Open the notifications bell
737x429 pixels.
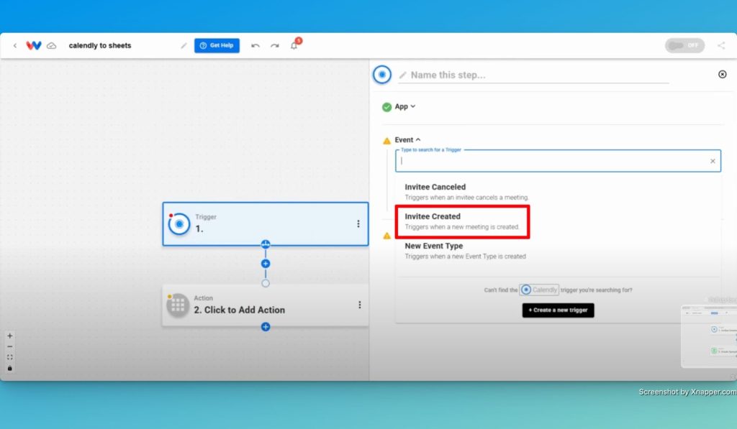(x=294, y=45)
